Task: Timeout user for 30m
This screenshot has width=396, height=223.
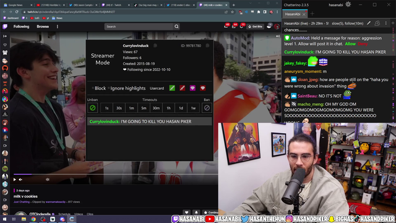Action: click(156, 108)
